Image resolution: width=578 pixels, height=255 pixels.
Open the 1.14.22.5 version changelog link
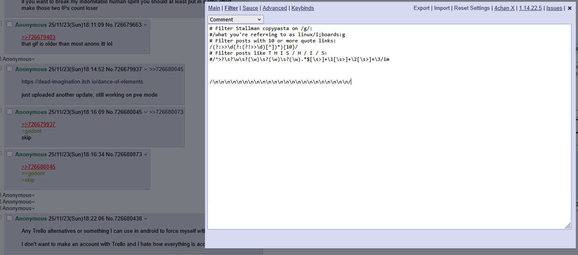(531, 8)
